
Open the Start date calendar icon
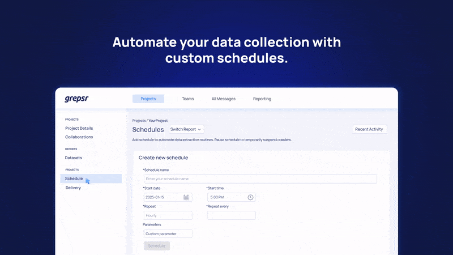point(186,197)
